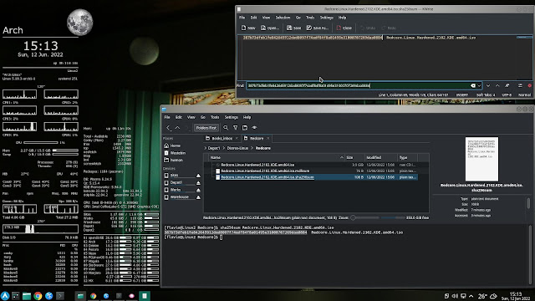This screenshot has width=535, height=301.
Task: Open Normal highlighting mode selector in KWrite
Action: 524,94
